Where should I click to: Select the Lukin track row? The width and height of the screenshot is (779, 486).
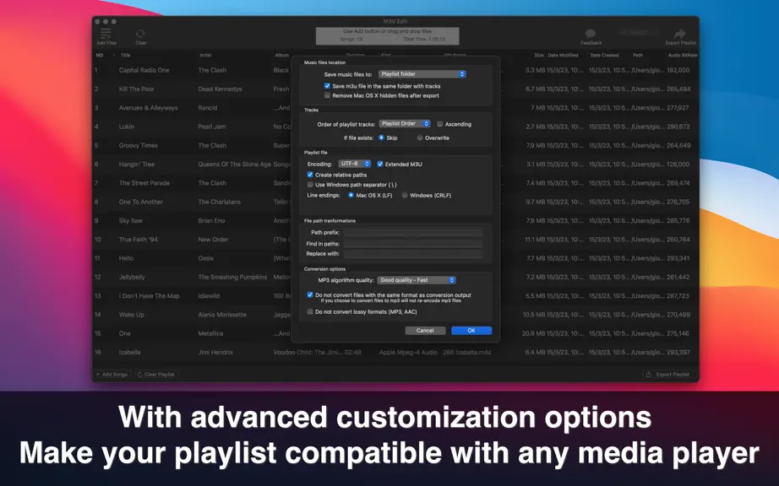[126, 127]
